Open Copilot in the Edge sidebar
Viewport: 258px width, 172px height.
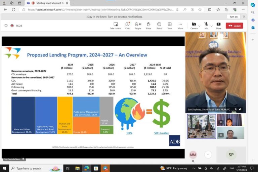tap(253, 5)
